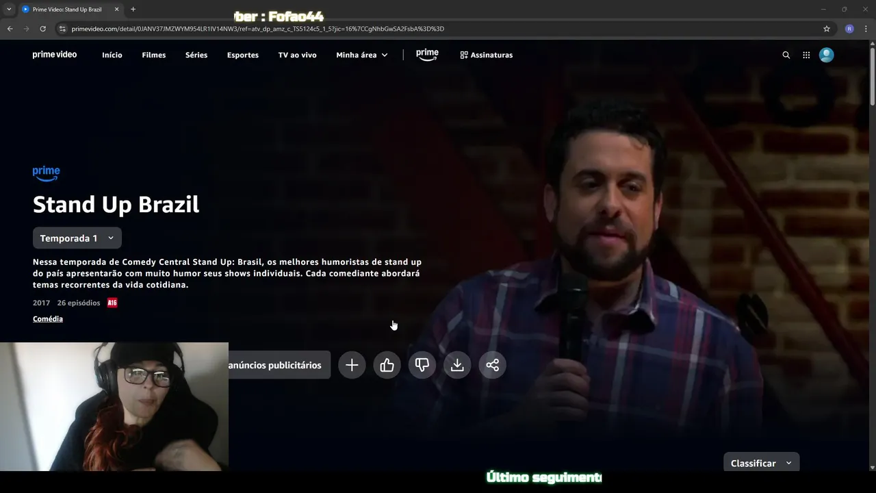Close the Prime Video browser tab

[116, 10]
